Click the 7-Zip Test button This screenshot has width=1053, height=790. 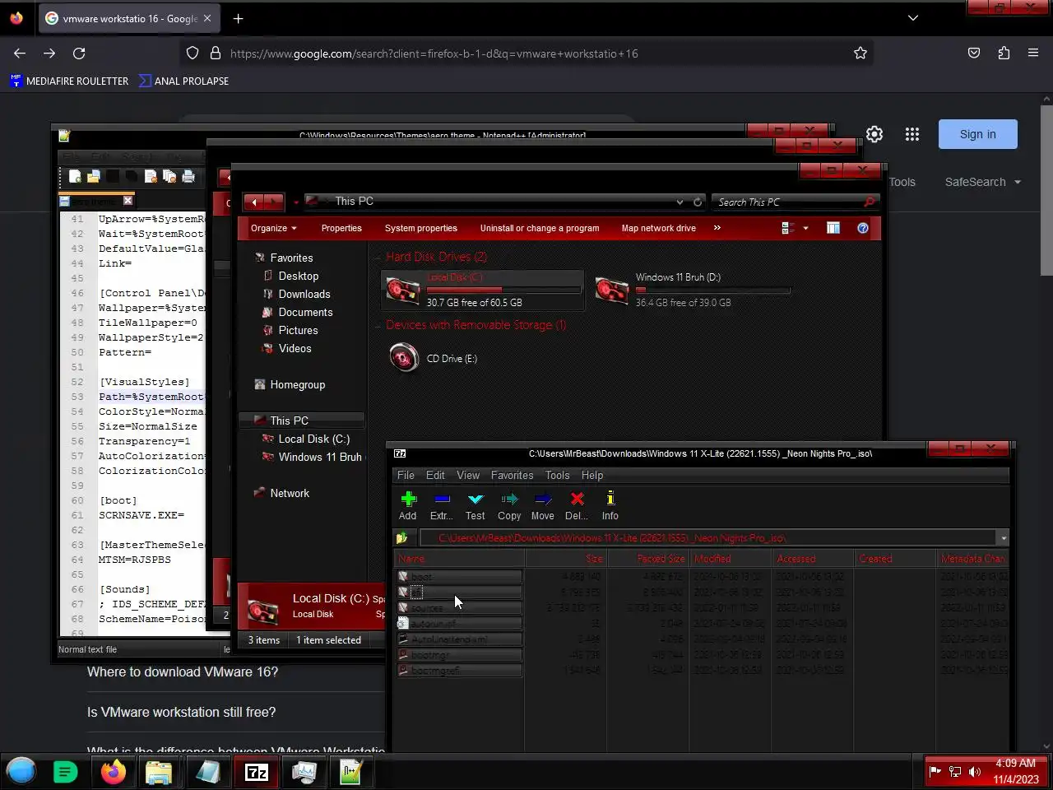(475, 506)
